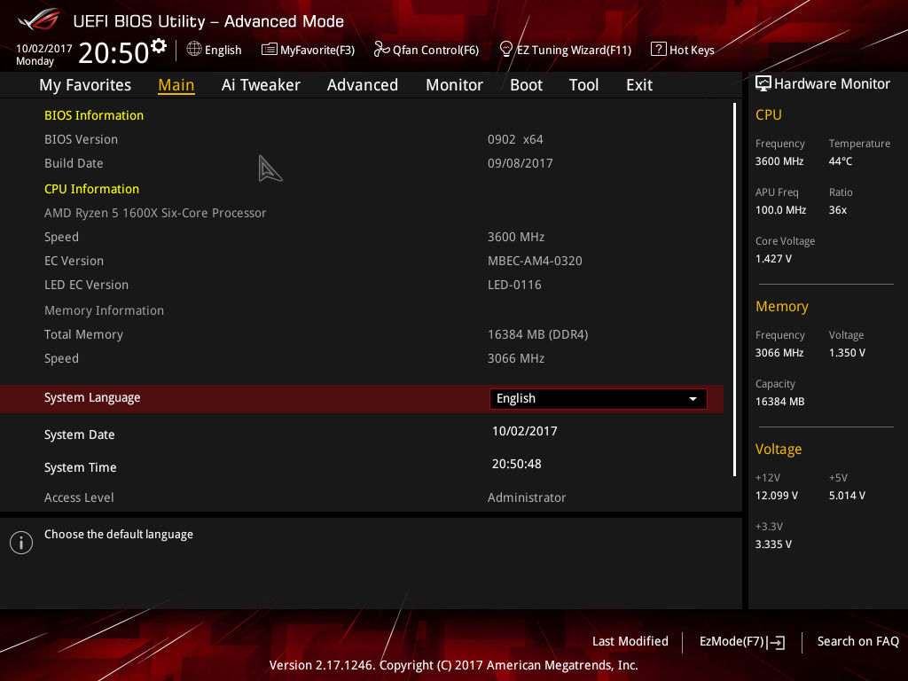The width and height of the screenshot is (908, 681).
Task: Click +5V reading 5.014 V
Action: (x=847, y=496)
